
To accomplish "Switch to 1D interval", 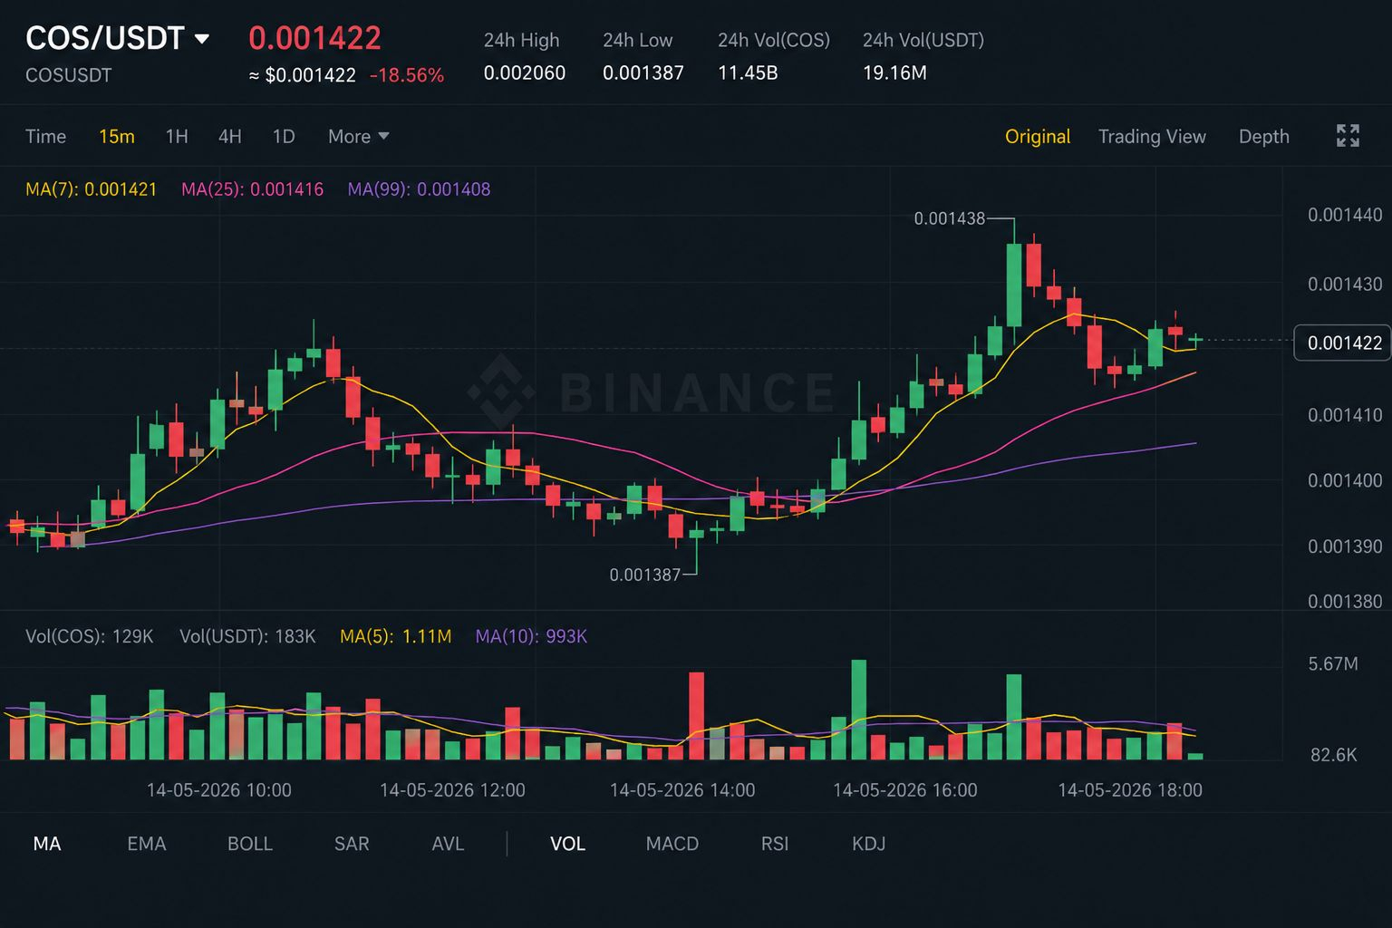I will pos(284,136).
